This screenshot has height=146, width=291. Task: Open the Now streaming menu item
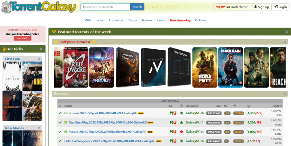(x=180, y=20)
